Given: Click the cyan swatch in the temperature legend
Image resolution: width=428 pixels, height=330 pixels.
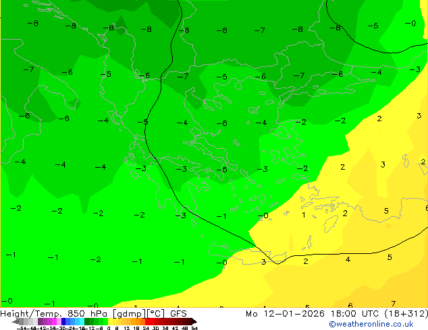Looking at the screenshot, I should pos(82,321).
